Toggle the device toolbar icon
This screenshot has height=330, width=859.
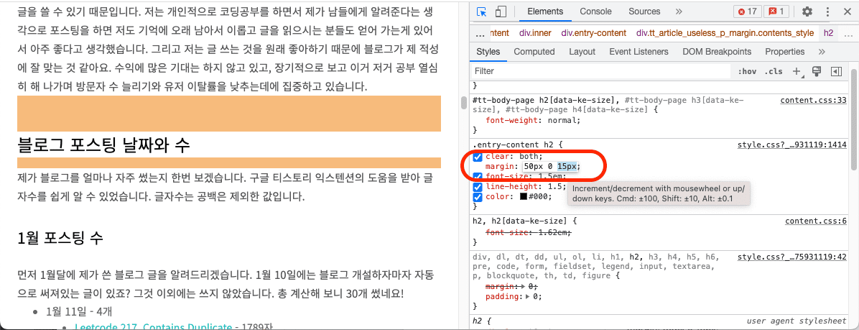click(500, 12)
